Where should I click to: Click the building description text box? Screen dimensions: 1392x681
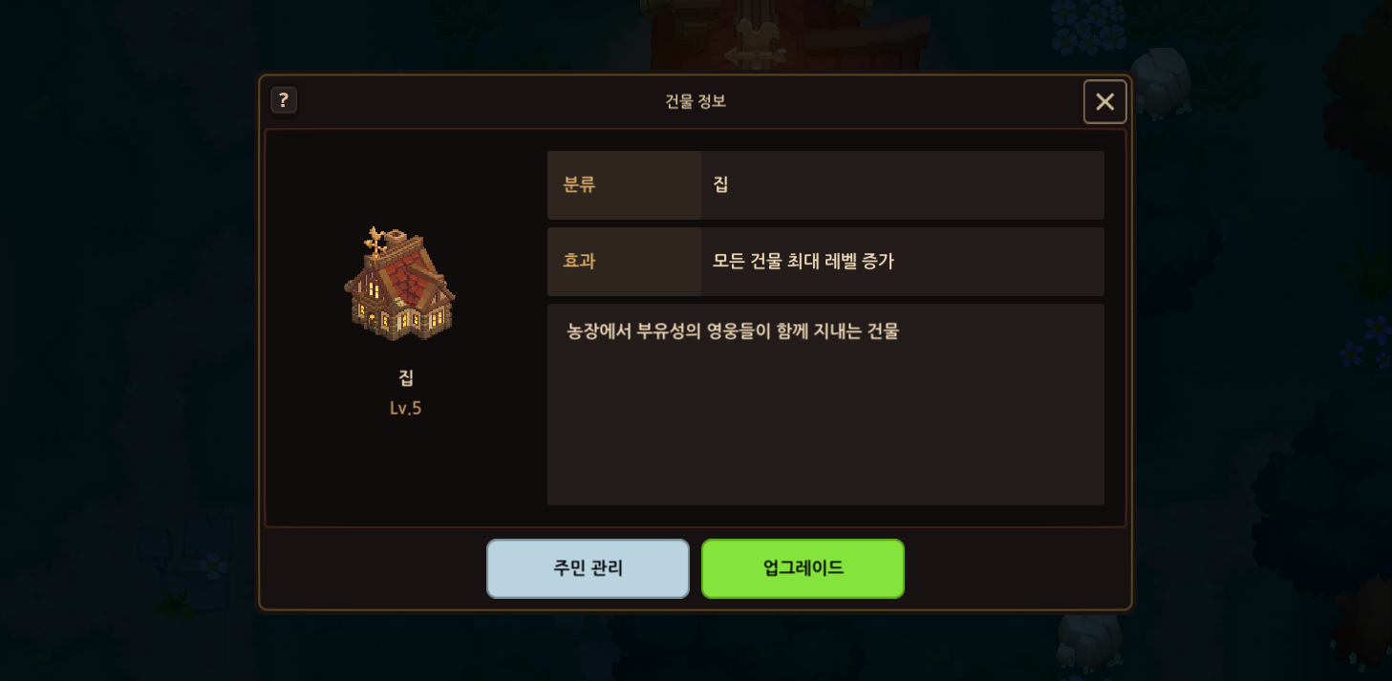point(825,404)
